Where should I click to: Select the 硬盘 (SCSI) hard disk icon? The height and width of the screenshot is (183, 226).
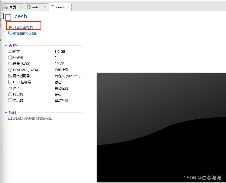[10, 64]
